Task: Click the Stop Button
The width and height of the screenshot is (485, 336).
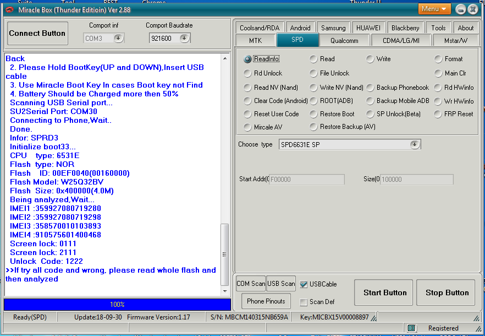Action: (x=445, y=292)
